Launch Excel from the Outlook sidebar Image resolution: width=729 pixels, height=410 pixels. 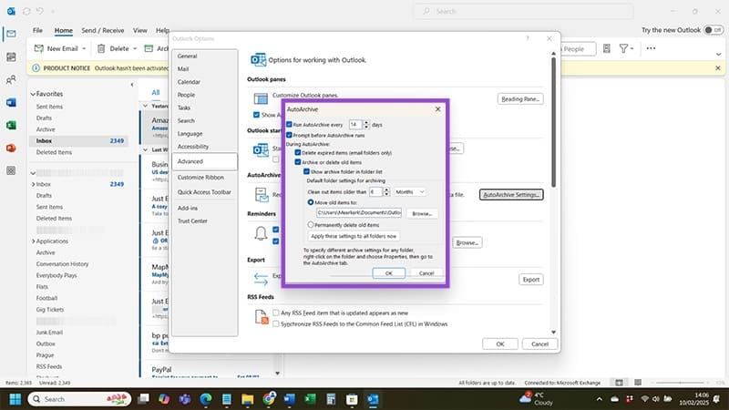tap(11, 125)
